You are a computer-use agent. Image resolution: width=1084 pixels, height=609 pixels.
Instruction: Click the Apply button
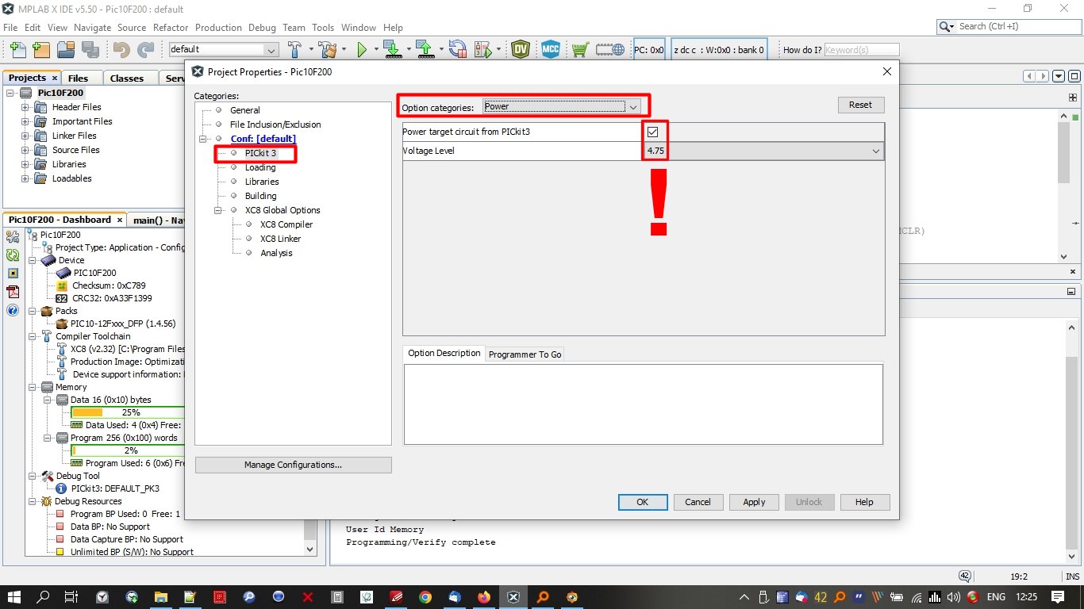pyautogui.click(x=754, y=502)
